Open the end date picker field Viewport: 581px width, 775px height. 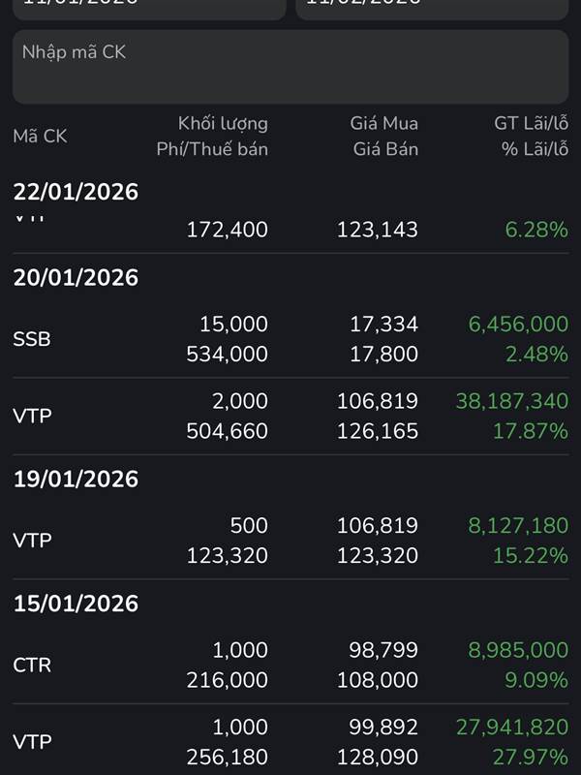[432, 8]
